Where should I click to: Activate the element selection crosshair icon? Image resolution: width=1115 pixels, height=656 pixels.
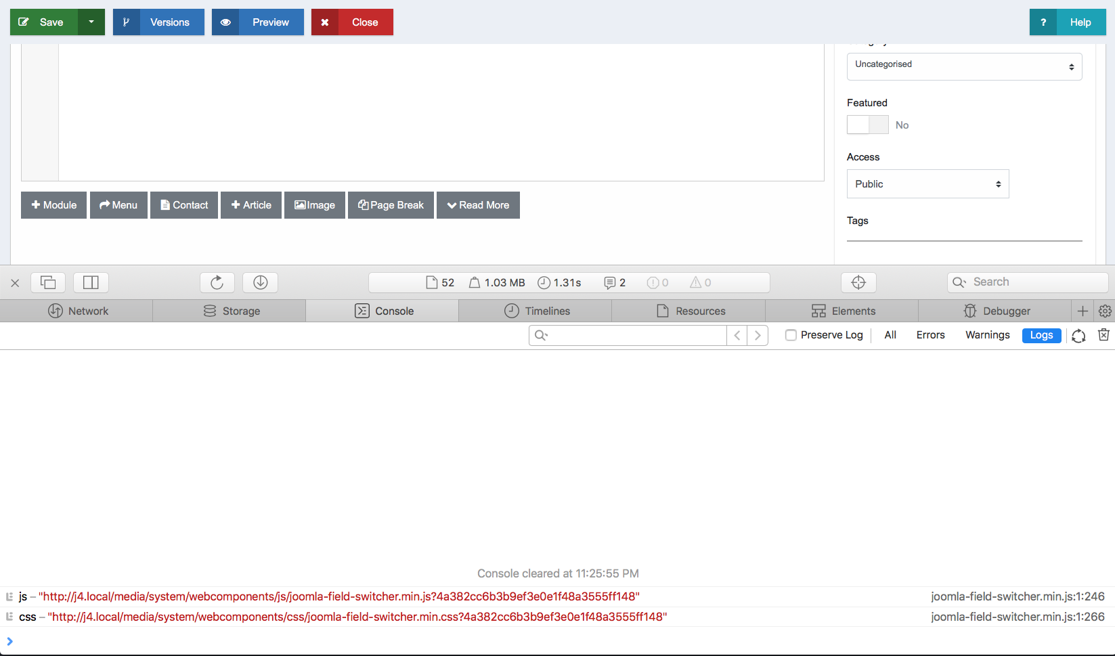pyautogui.click(x=858, y=282)
